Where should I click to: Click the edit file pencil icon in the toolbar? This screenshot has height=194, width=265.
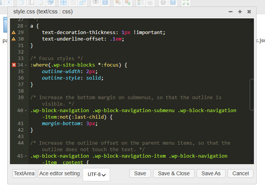tap(41, 3)
